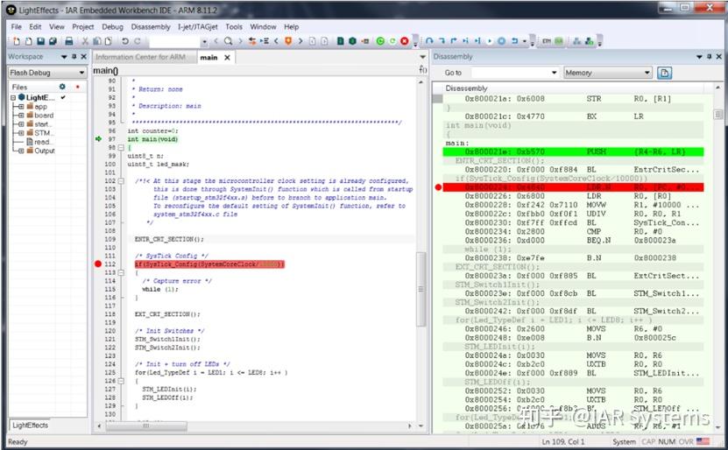Click the Save icon in toolbar
This screenshot has height=450, width=728.
coord(40,41)
